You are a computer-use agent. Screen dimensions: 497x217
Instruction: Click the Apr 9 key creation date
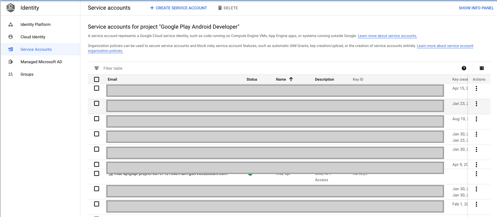click(460, 165)
